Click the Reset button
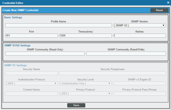Image resolution: width=171 pixels, height=110 pixels. 159,10
